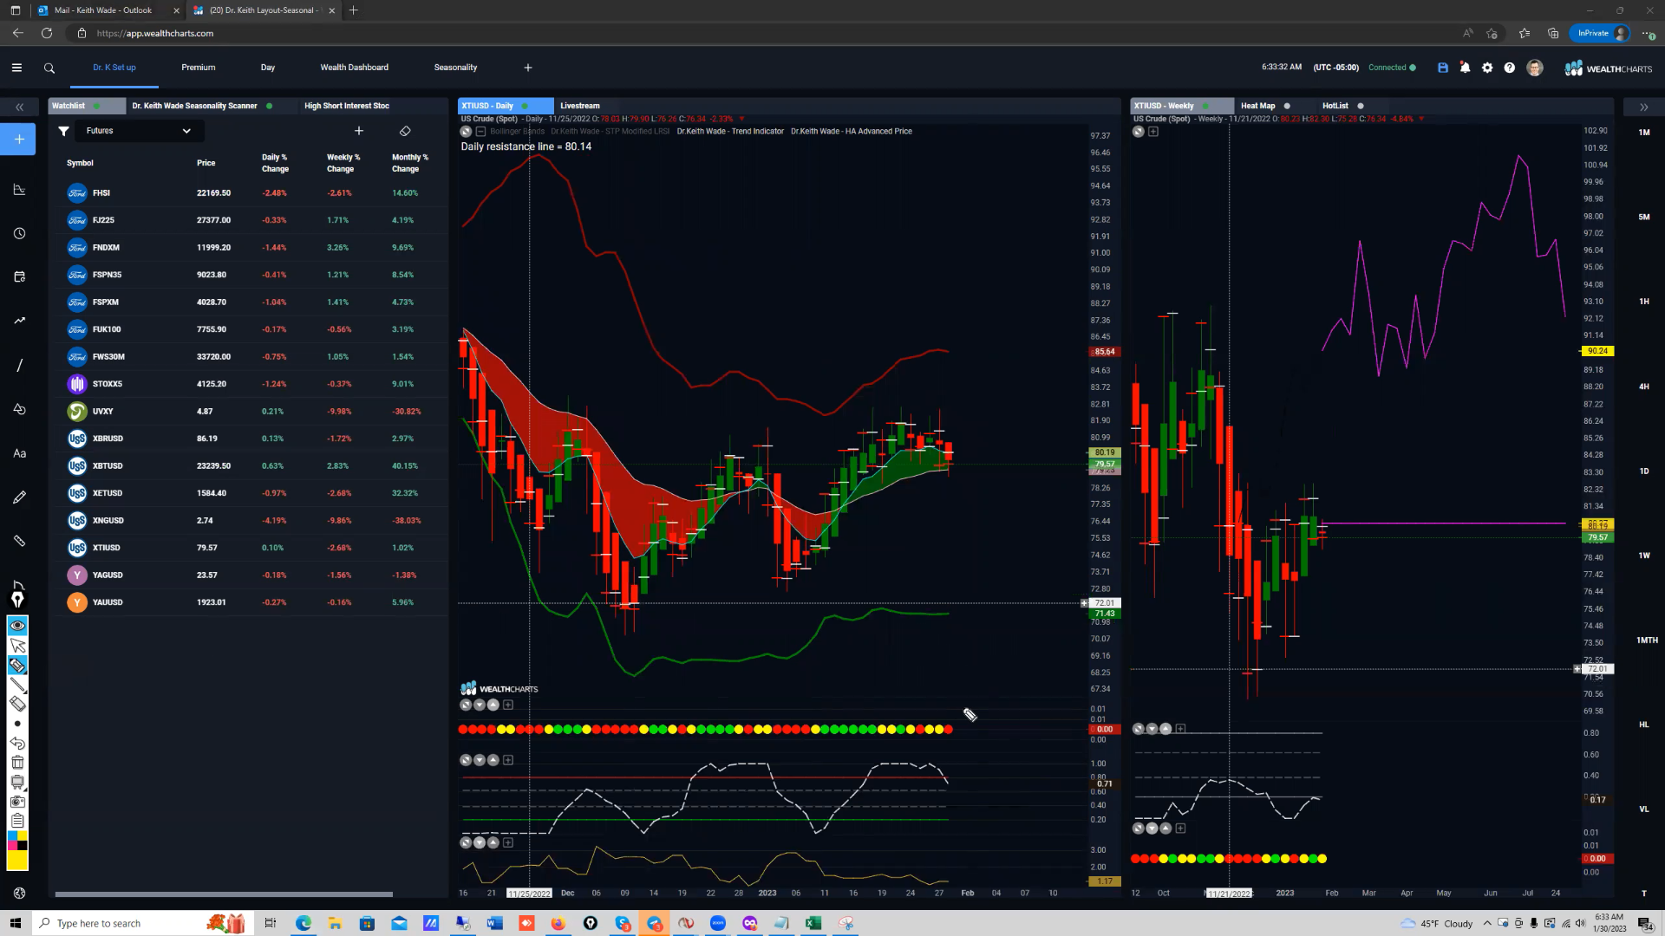
Task: Select the shapes tool in the left sidebar
Action: pos(19,409)
